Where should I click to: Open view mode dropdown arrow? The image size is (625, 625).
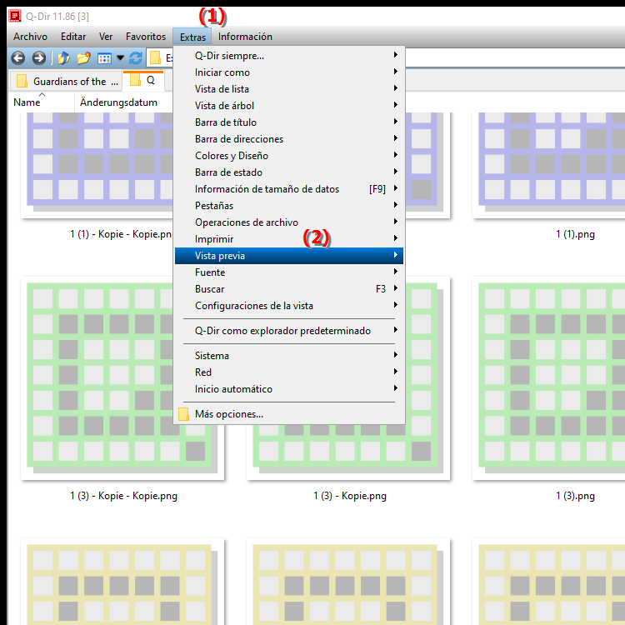coord(120,58)
